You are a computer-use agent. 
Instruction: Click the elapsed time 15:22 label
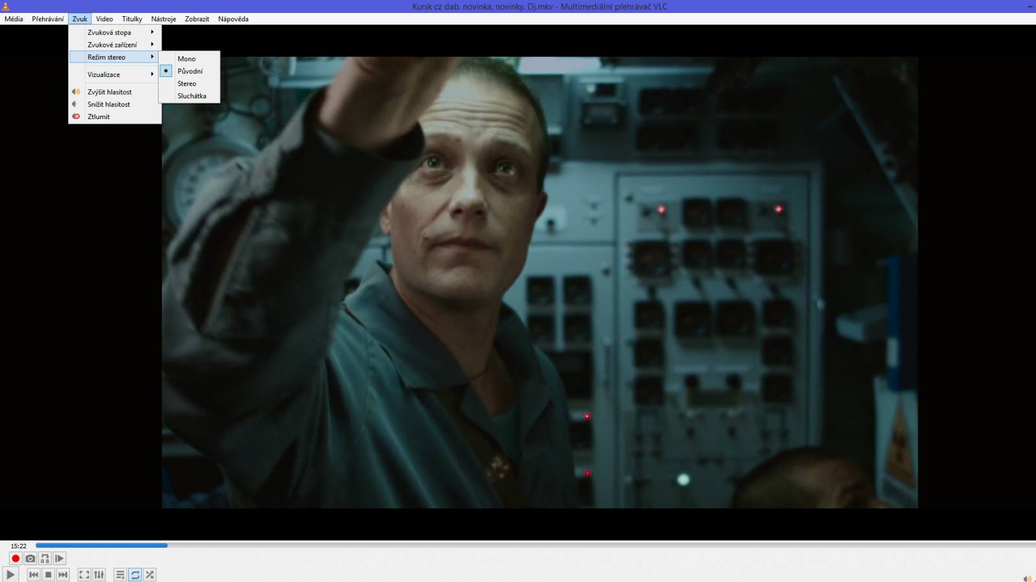click(x=19, y=546)
